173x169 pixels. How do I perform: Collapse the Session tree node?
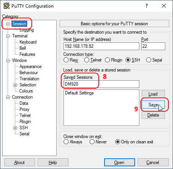tap(8, 24)
